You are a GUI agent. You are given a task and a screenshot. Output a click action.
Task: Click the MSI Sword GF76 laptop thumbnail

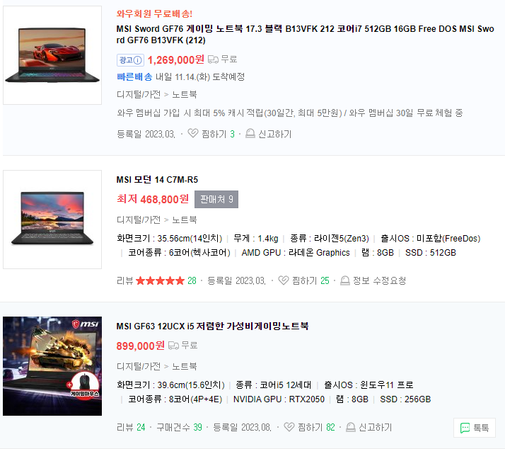52,55
